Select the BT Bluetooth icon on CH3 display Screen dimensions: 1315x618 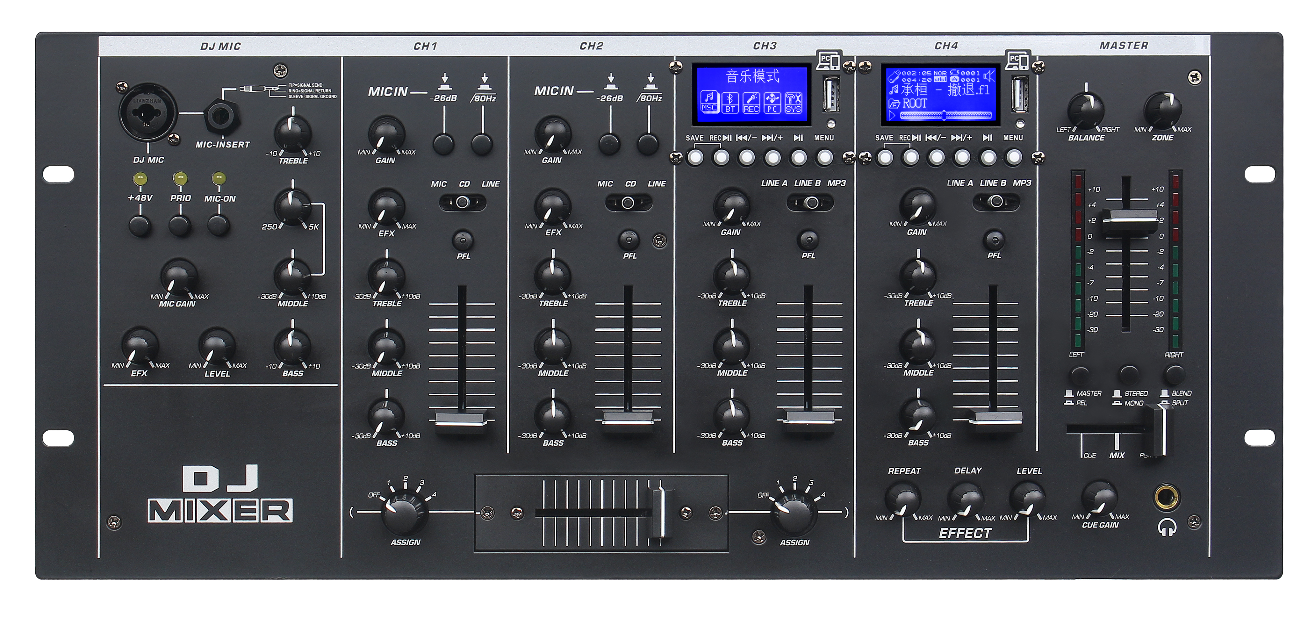[730, 102]
